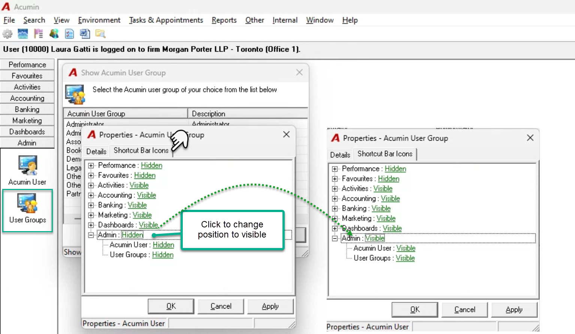Open the Reports menu
Viewport: 575px width, 334px height.
(x=224, y=20)
